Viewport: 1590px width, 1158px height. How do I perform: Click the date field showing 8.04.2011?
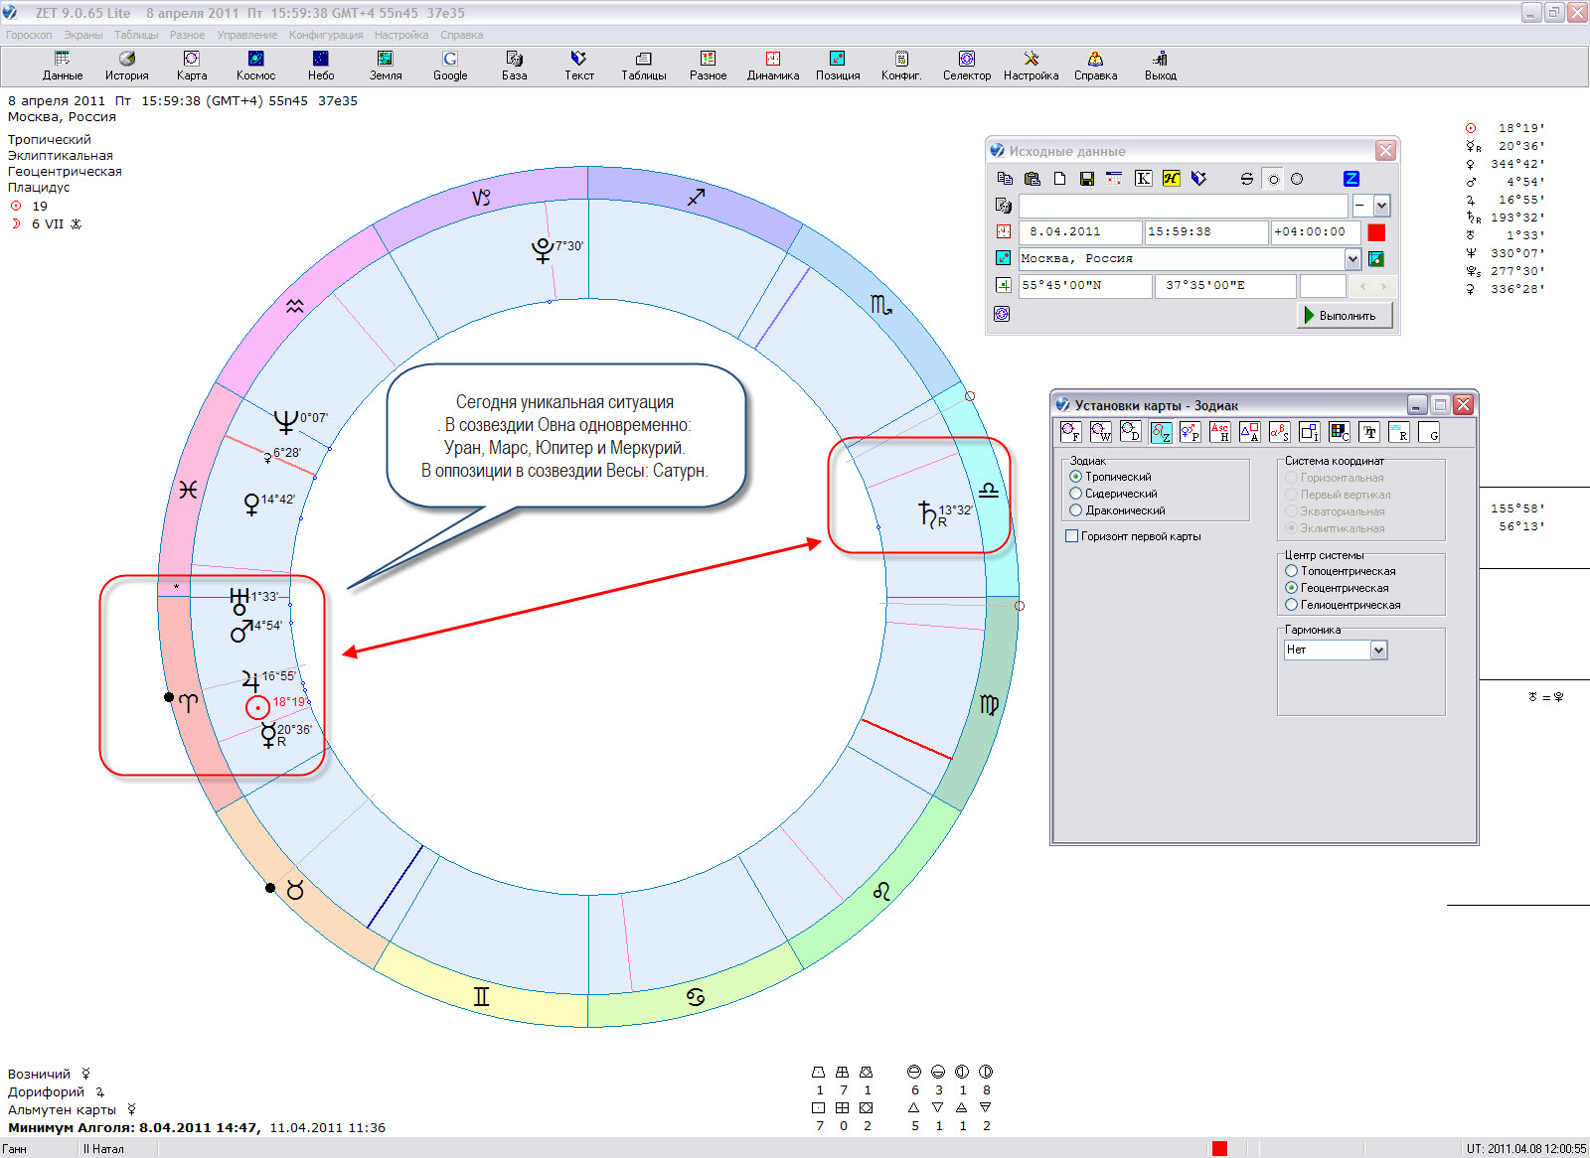[1079, 232]
